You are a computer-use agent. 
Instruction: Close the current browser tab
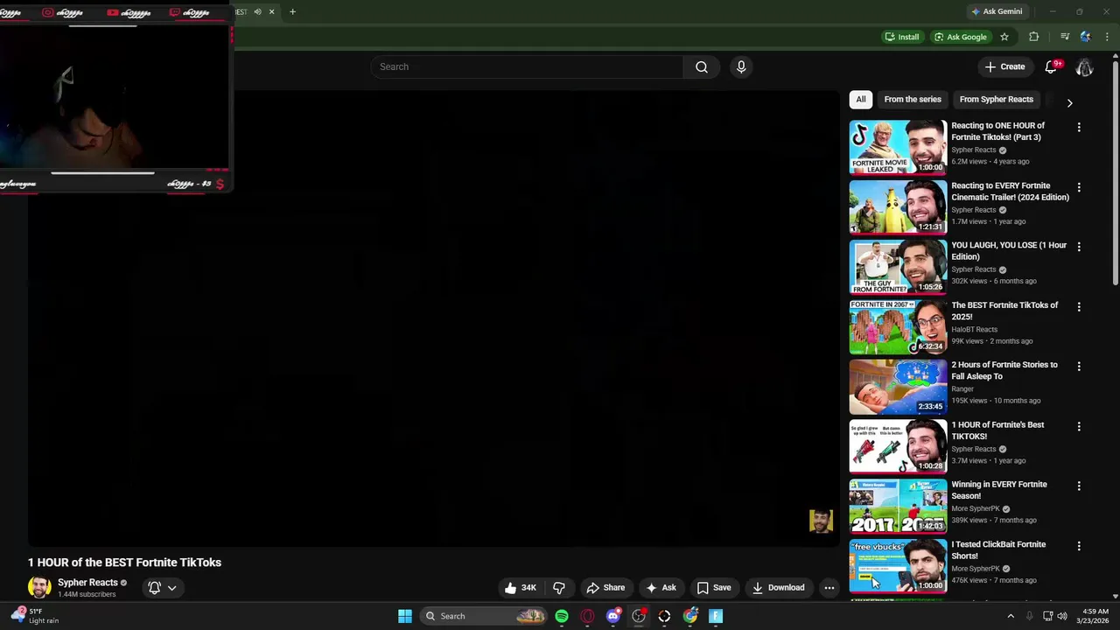click(271, 11)
